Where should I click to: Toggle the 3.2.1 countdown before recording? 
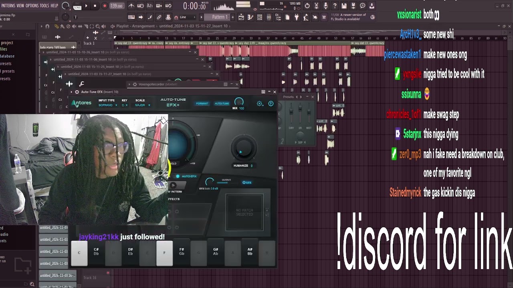tap(150, 6)
